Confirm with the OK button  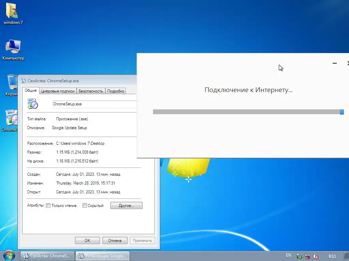87,240
